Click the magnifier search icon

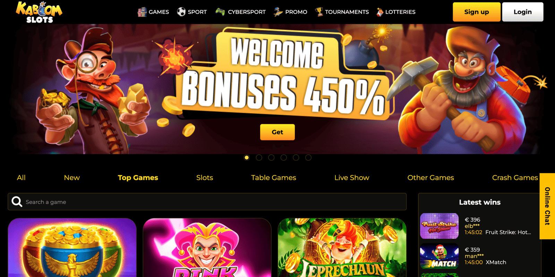(17, 202)
